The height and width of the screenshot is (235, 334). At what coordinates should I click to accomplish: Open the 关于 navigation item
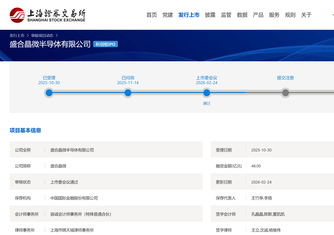[306, 15]
